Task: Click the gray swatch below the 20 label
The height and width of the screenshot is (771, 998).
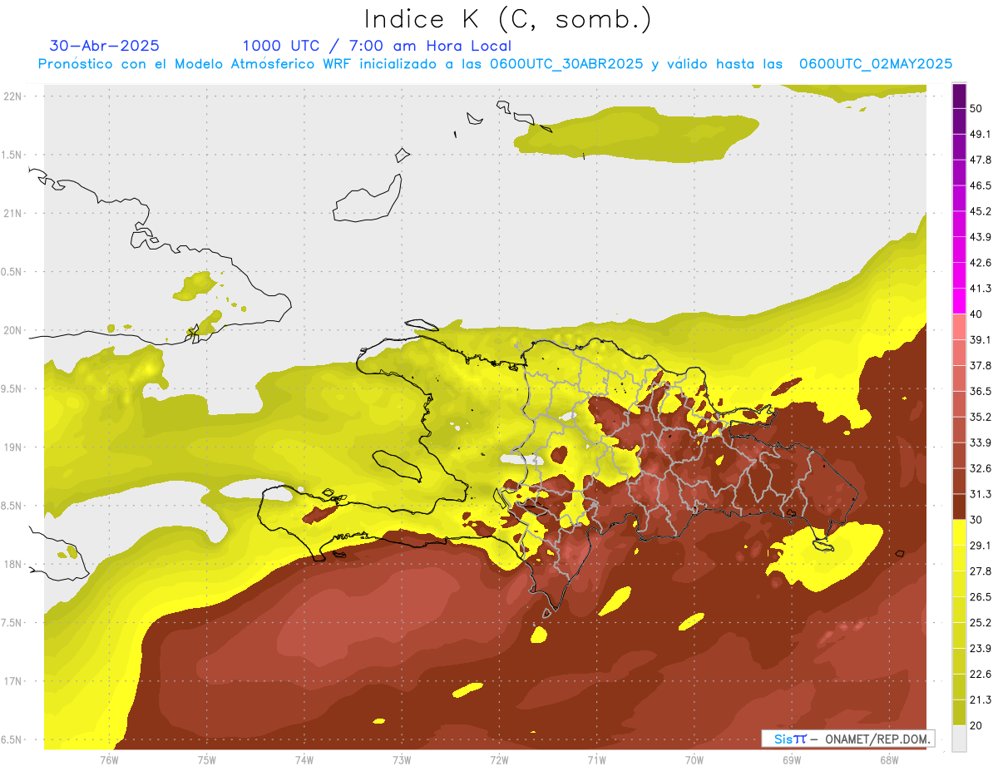Action: (959, 739)
